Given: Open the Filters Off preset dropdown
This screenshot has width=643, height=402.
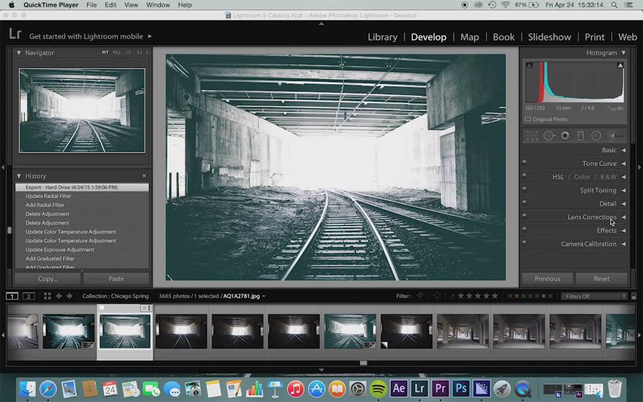Looking at the screenshot, I should [594, 296].
